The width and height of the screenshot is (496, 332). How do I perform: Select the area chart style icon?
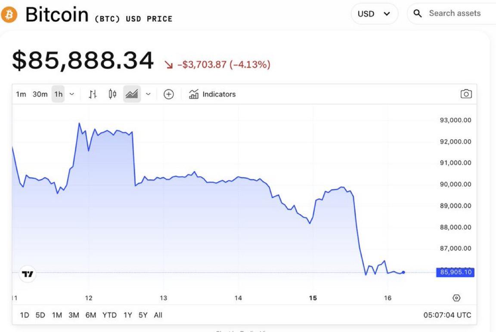tap(132, 94)
